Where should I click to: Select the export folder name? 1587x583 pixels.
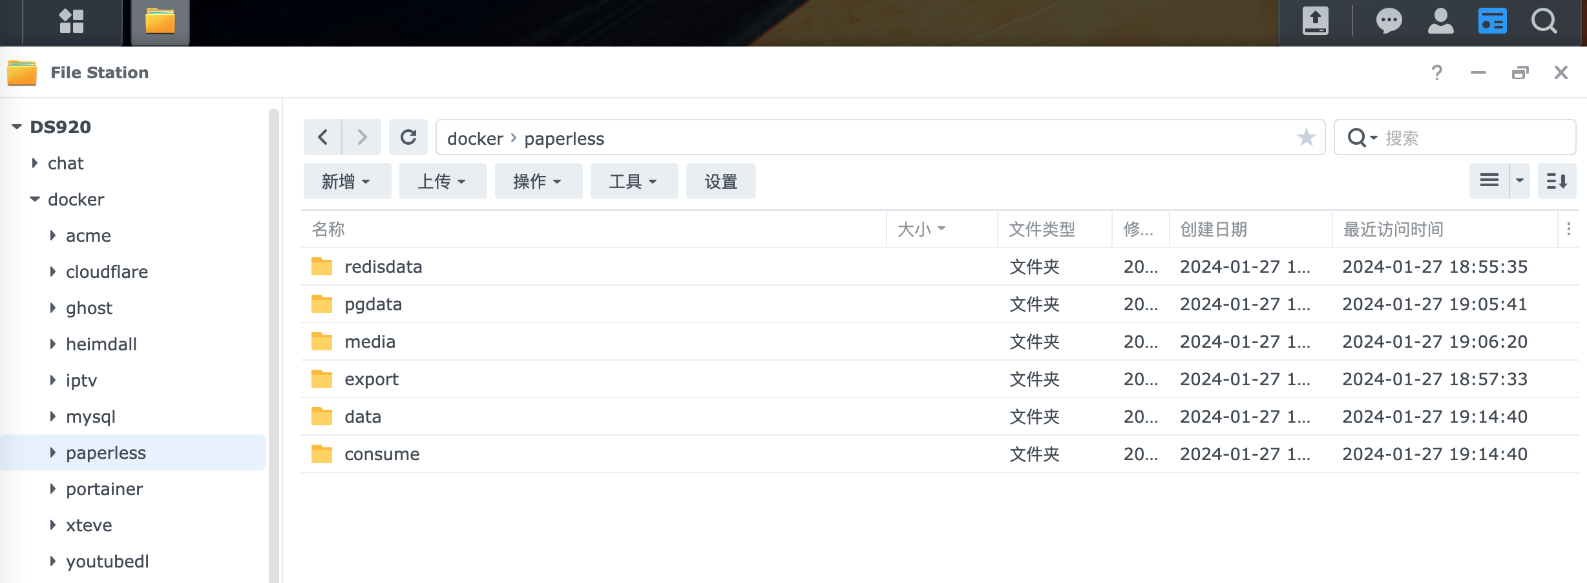(372, 379)
